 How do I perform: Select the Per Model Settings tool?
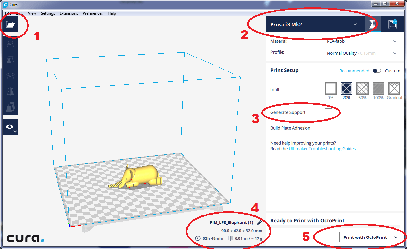pos(11,107)
